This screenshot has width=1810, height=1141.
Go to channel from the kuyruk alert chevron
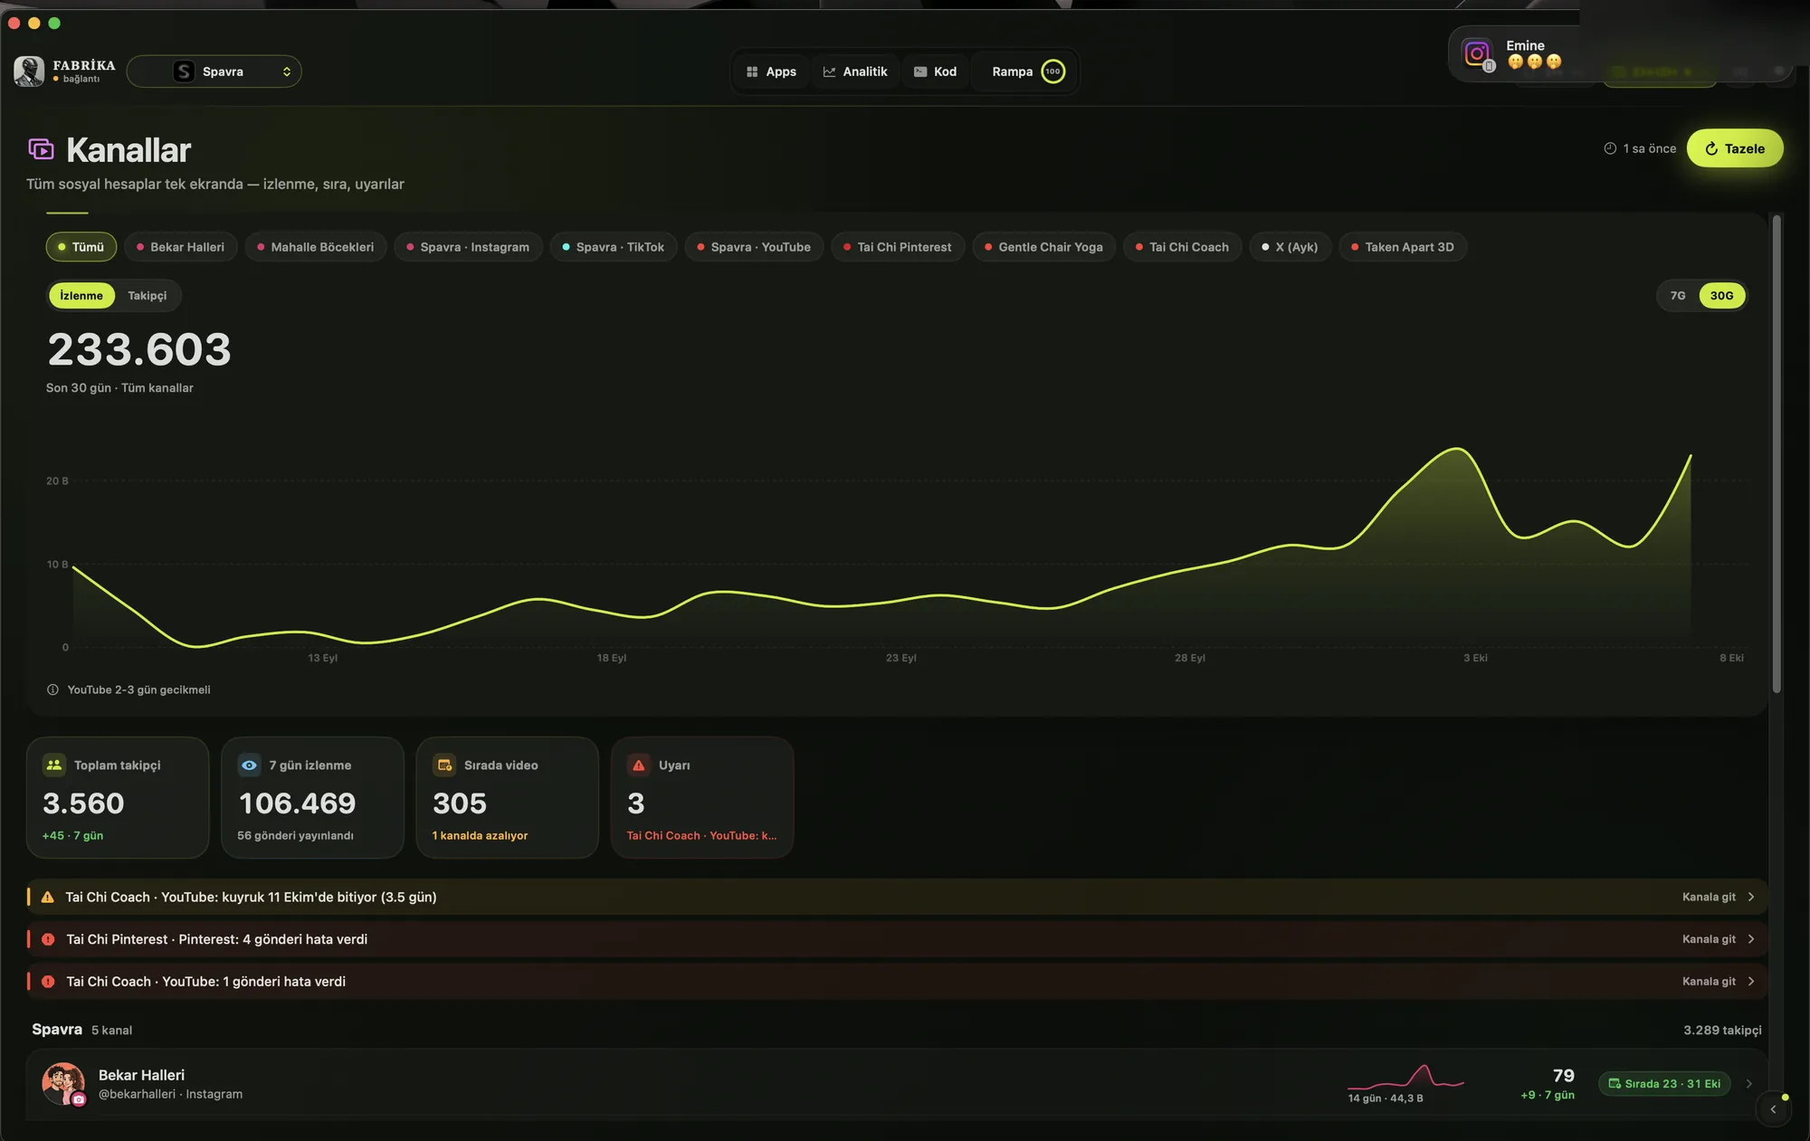pos(1751,898)
